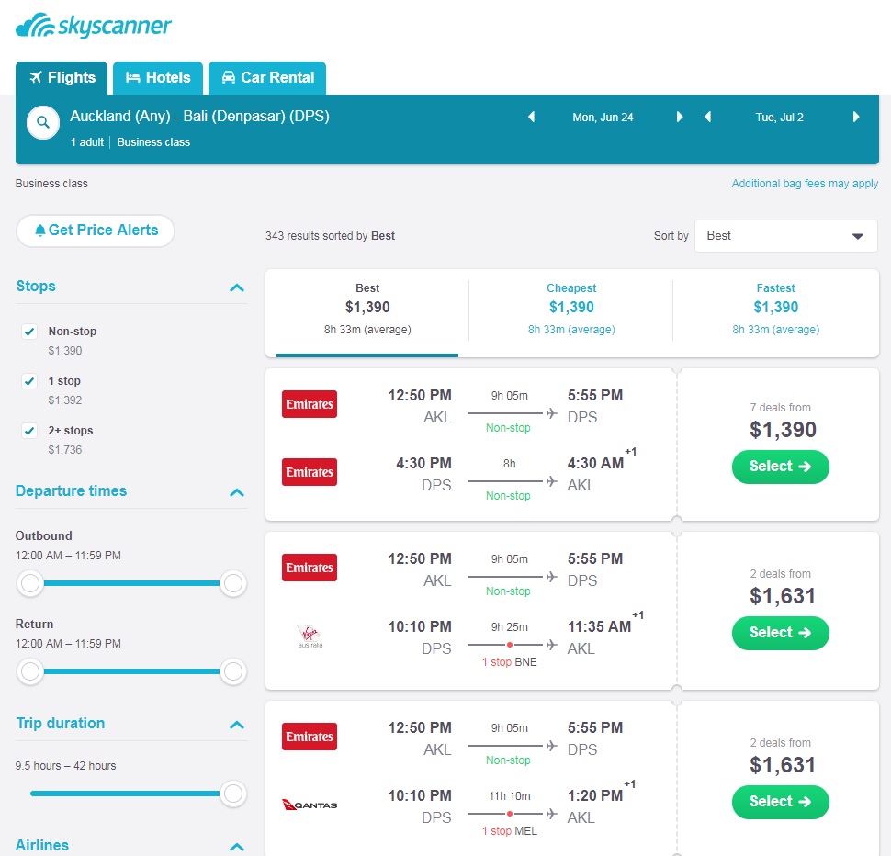Select the Fastest results tab
The height and width of the screenshot is (856, 891).
pyautogui.click(x=775, y=312)
